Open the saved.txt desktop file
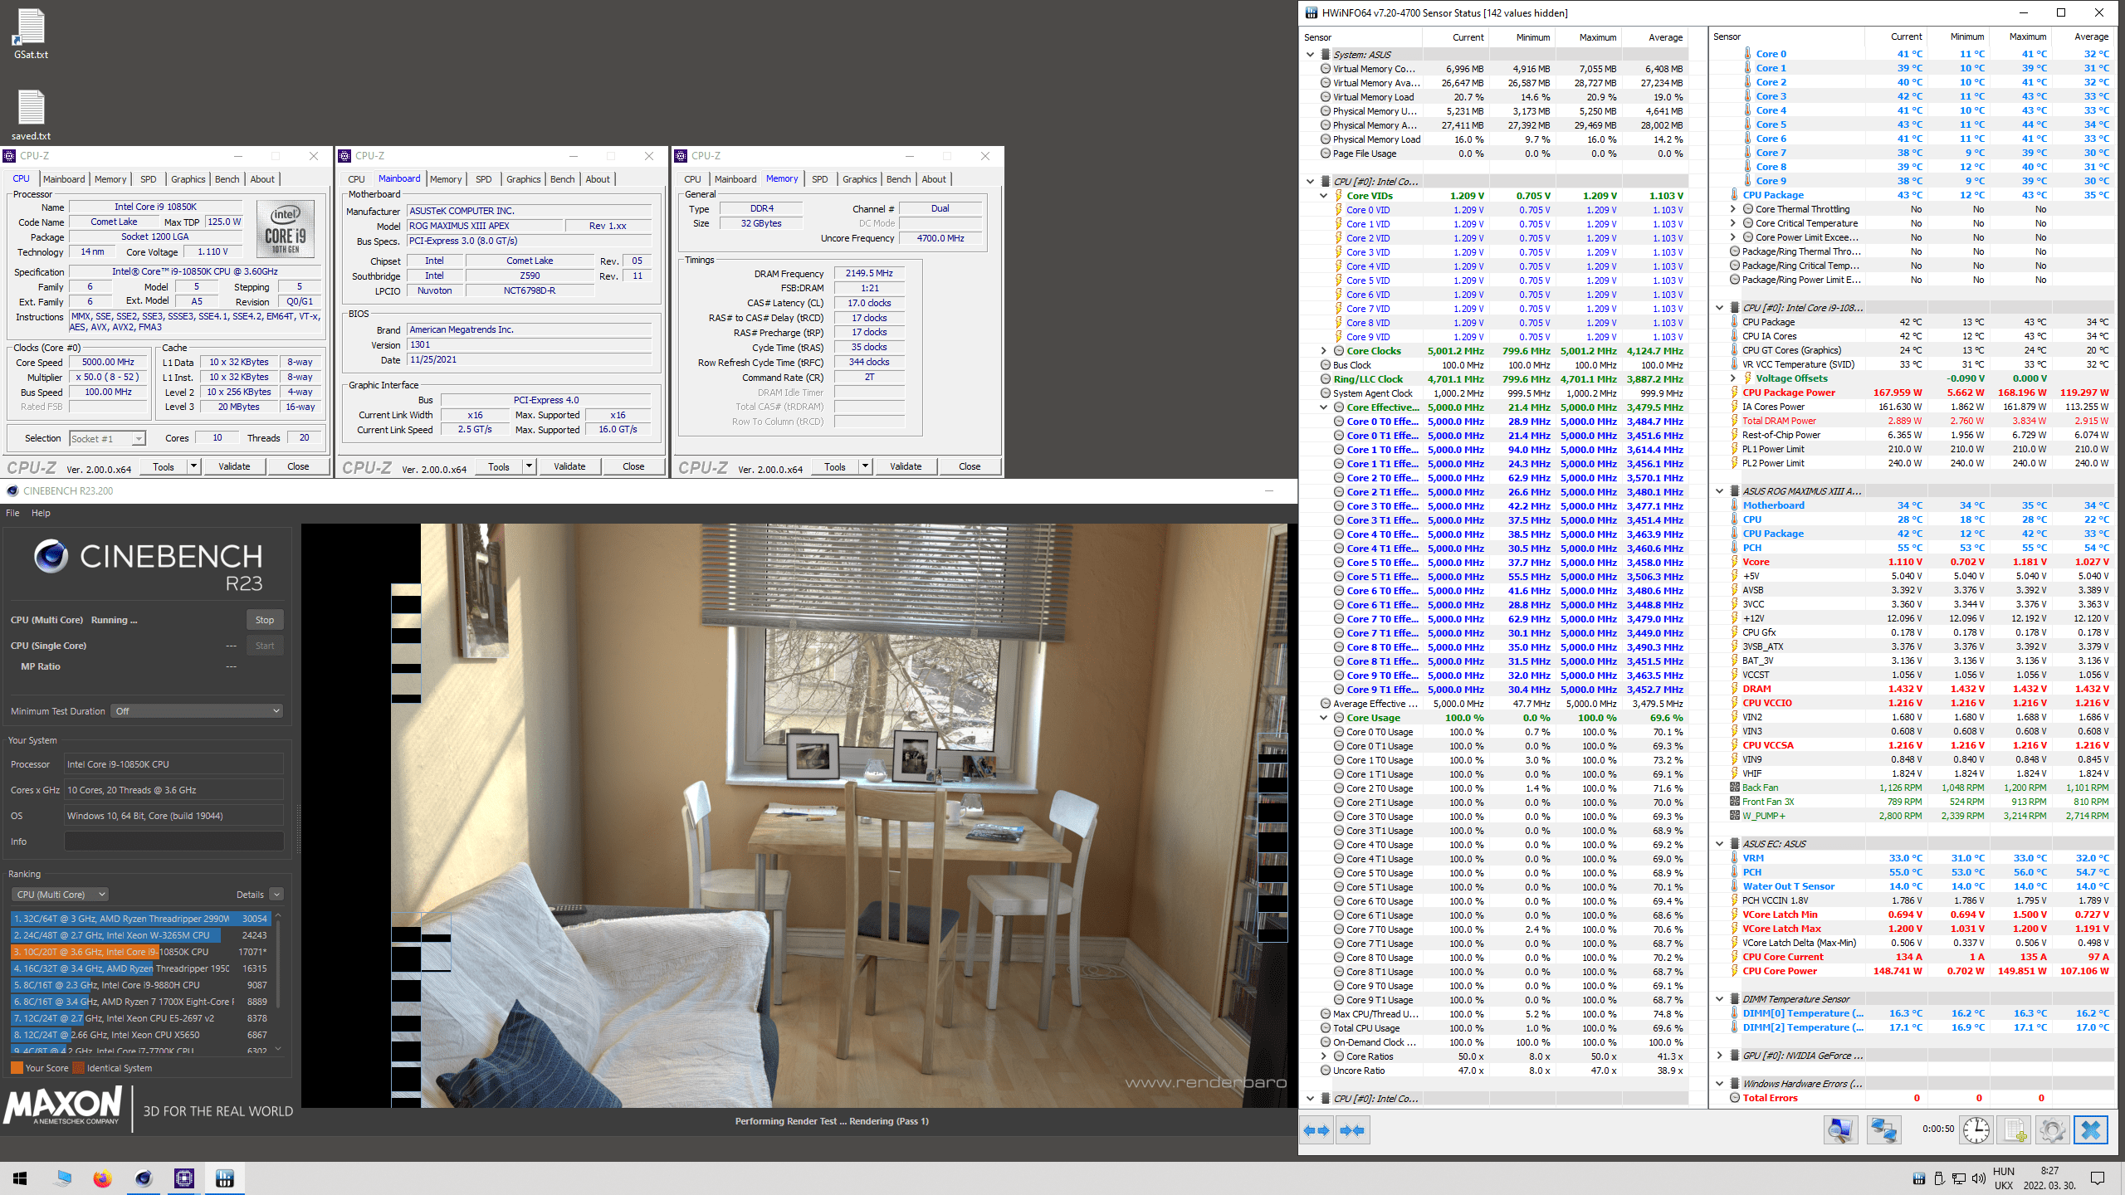2125x1195 pixels. coord(31,115)
